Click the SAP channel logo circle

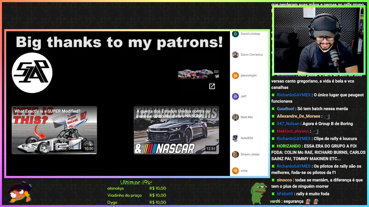click(x=32, y=73)
